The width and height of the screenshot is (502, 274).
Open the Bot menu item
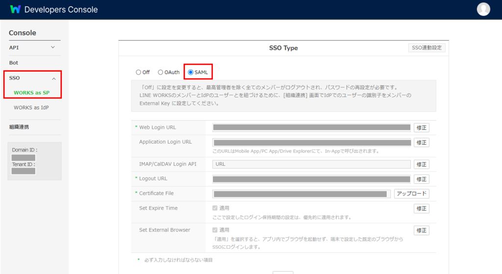pos(14,63)
